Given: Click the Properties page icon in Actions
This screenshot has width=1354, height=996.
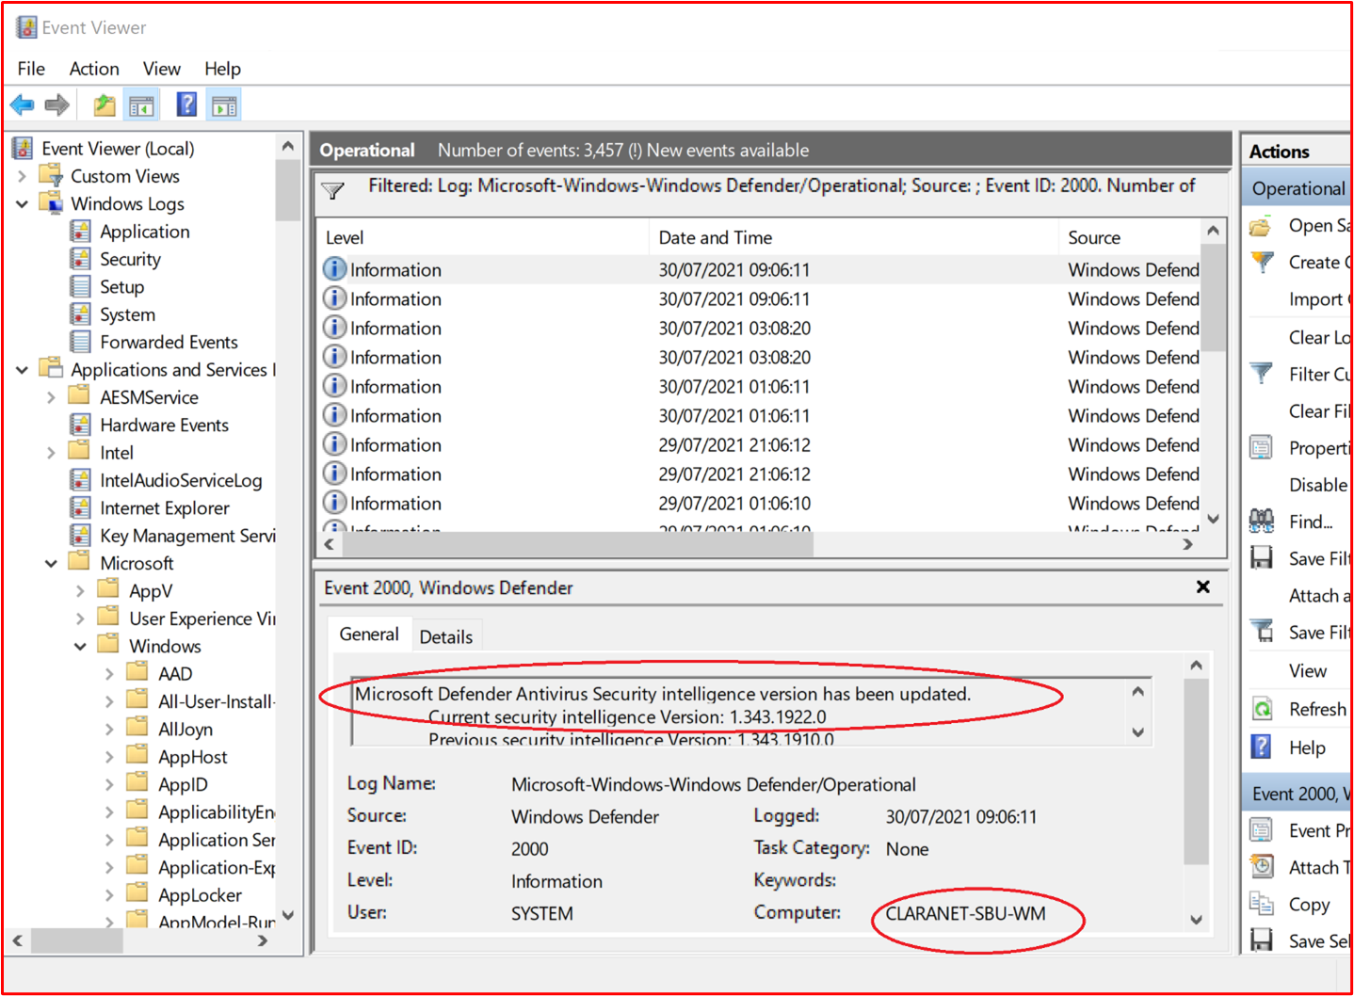Looking at the screenshot, I should pos(1261,447).
